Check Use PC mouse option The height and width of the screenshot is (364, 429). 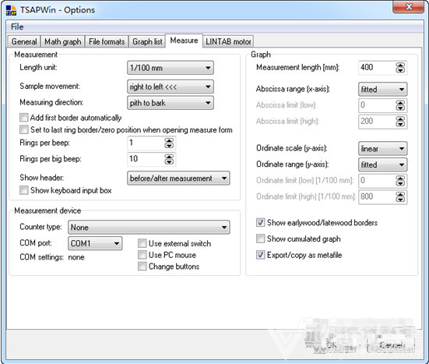click(142, 255)
